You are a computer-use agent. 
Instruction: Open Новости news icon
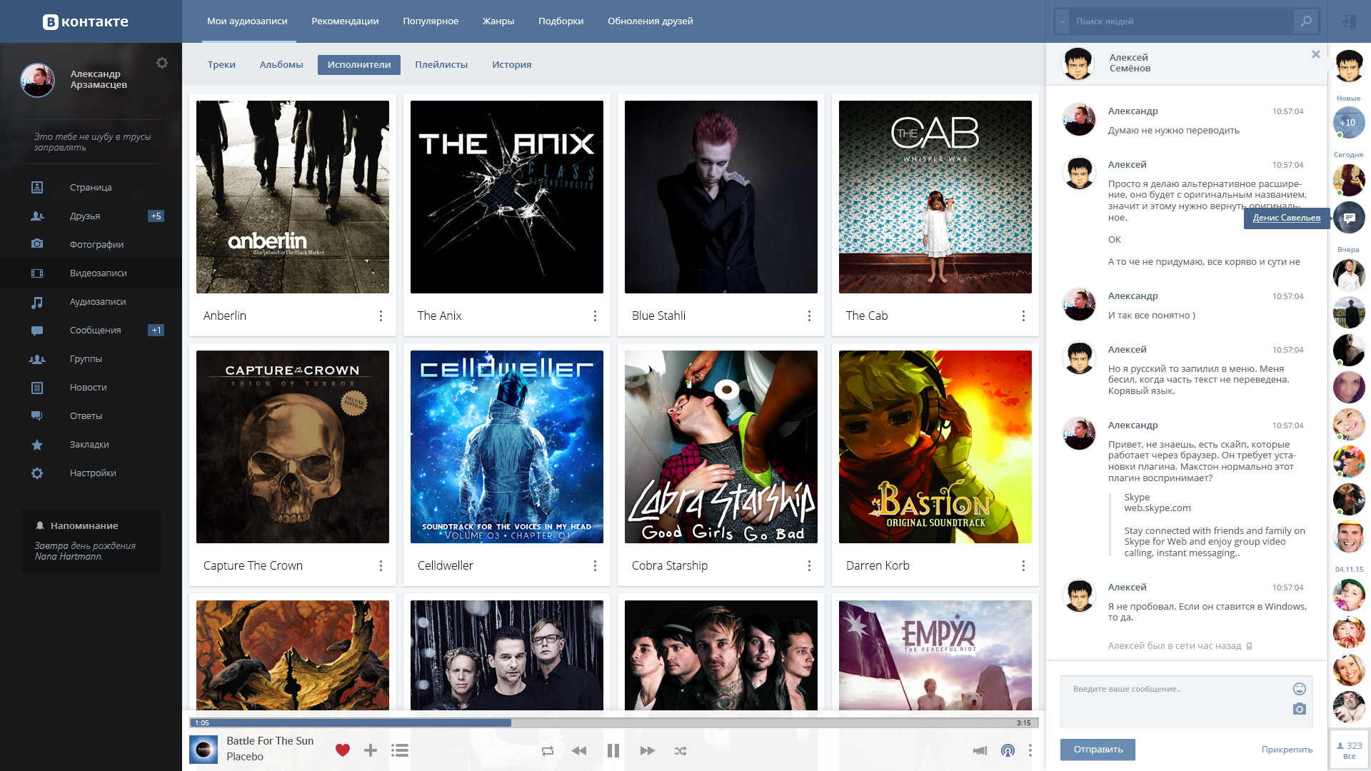pos(37,388)
